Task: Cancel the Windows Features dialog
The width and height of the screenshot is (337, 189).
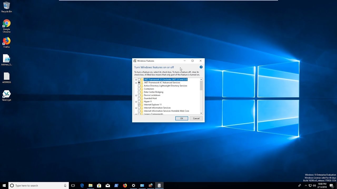Action: point(196,118)
